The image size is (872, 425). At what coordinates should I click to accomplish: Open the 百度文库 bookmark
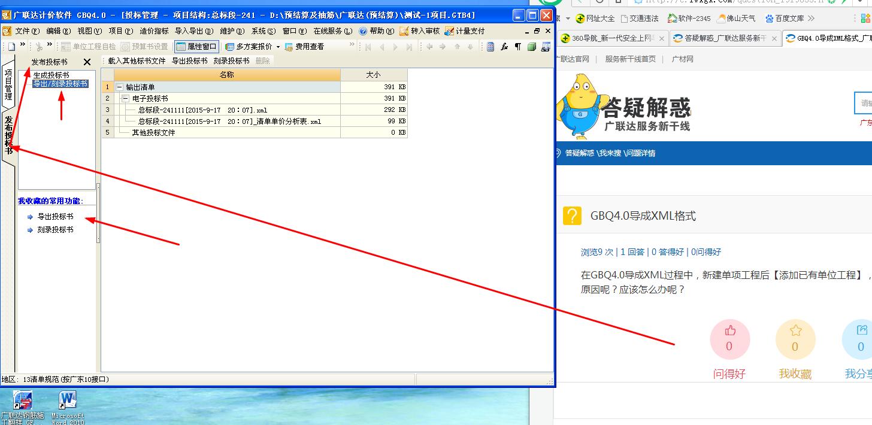coord(784,19)
